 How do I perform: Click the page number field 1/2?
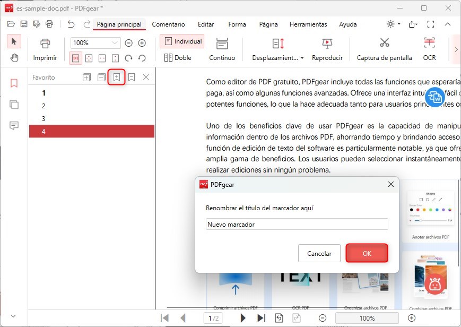click(213, 318)
